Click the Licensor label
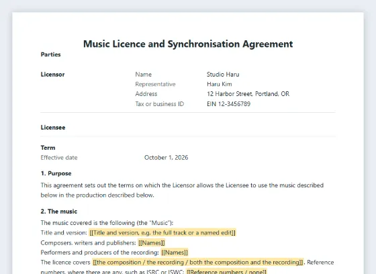The height and width of the screenshot is (274, 376). (x=52, y=75)
